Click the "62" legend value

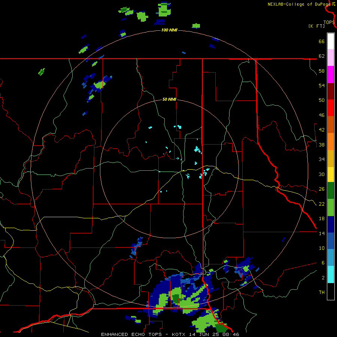click(322, 56)
